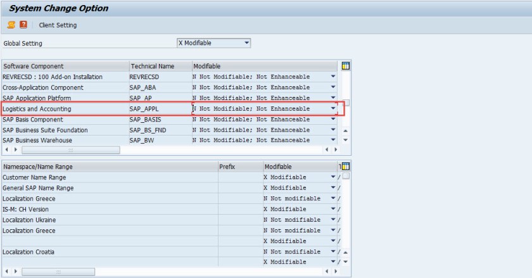Click scroll-down arrow of Software Component table
The width and height of the screenshot is (532, 278).
point(345,140)
